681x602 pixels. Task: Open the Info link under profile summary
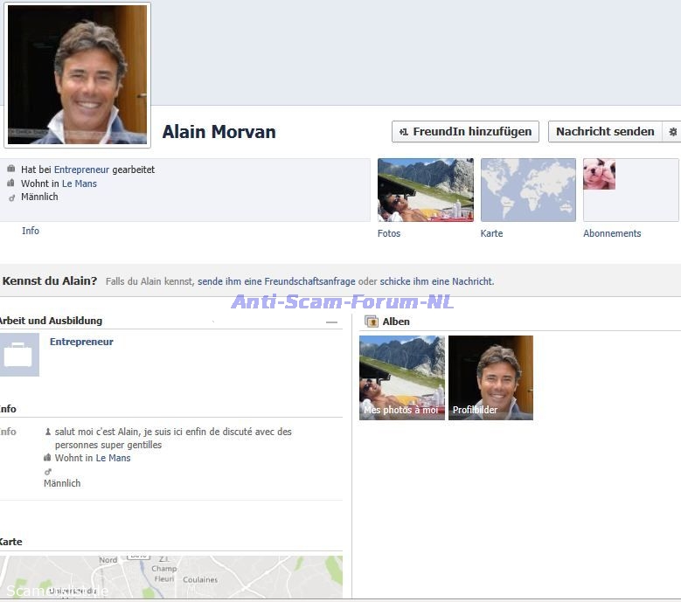click(x=31, y=231)
